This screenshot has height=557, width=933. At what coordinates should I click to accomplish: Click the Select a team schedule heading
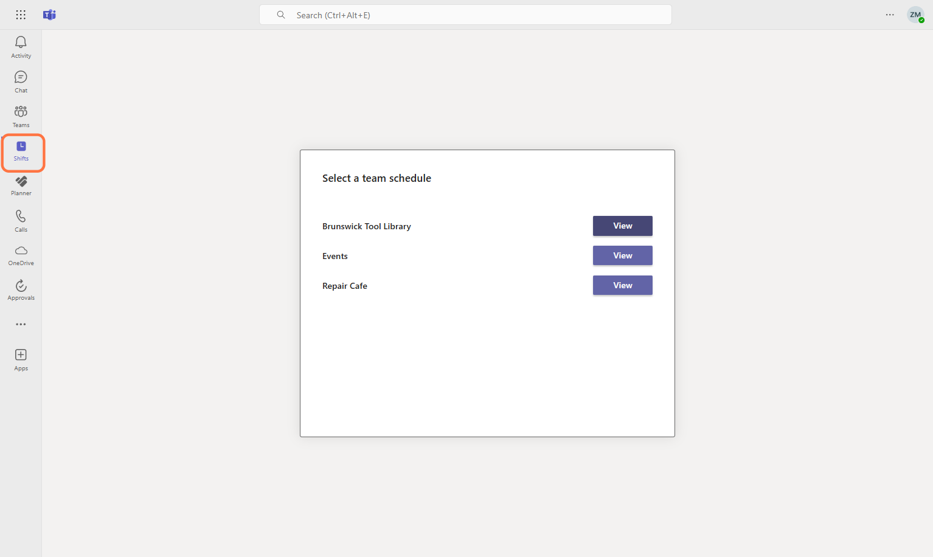click(376, 178)
